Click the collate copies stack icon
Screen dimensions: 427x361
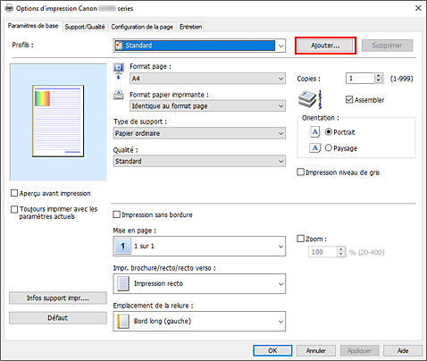310,99
